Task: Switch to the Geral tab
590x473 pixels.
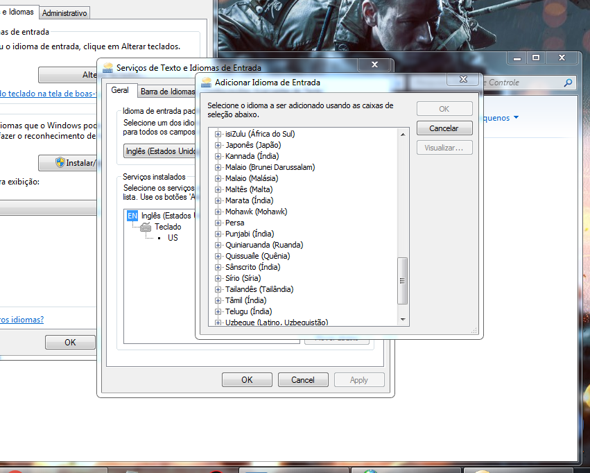Action: 120,90
